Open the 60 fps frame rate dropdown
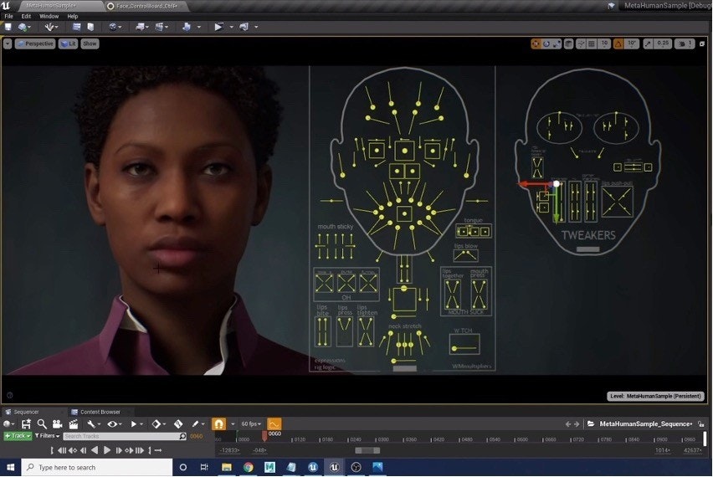713x477 pixels. (251, 423)
